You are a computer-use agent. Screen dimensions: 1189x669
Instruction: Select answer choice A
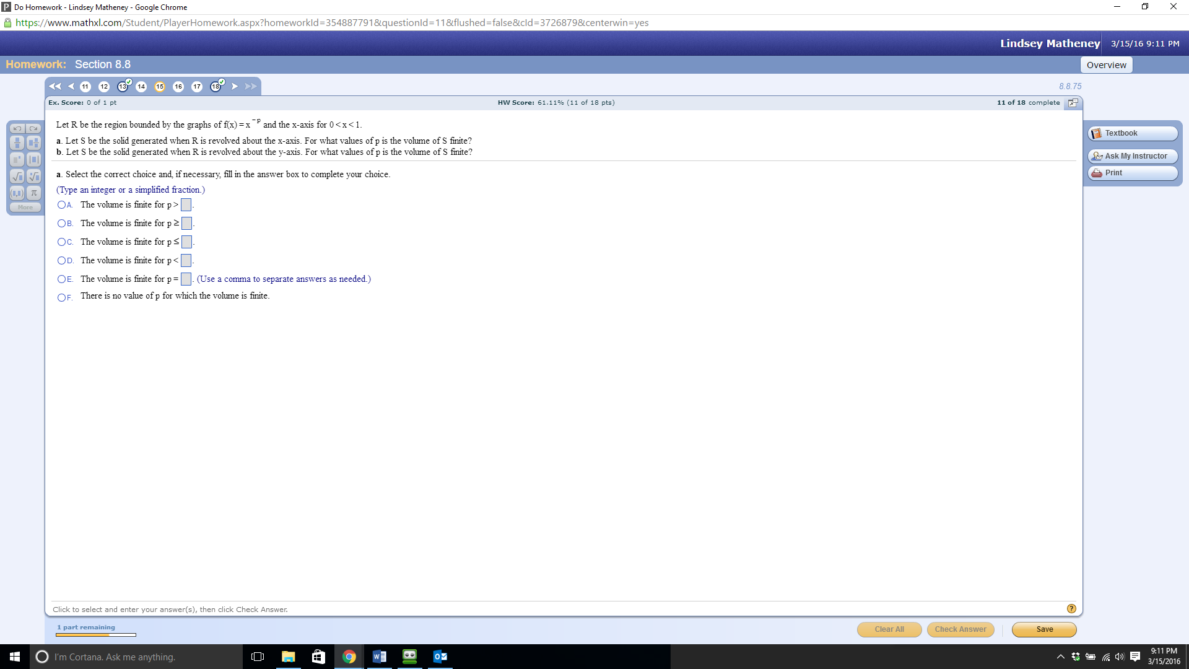(x=61, y=205)
